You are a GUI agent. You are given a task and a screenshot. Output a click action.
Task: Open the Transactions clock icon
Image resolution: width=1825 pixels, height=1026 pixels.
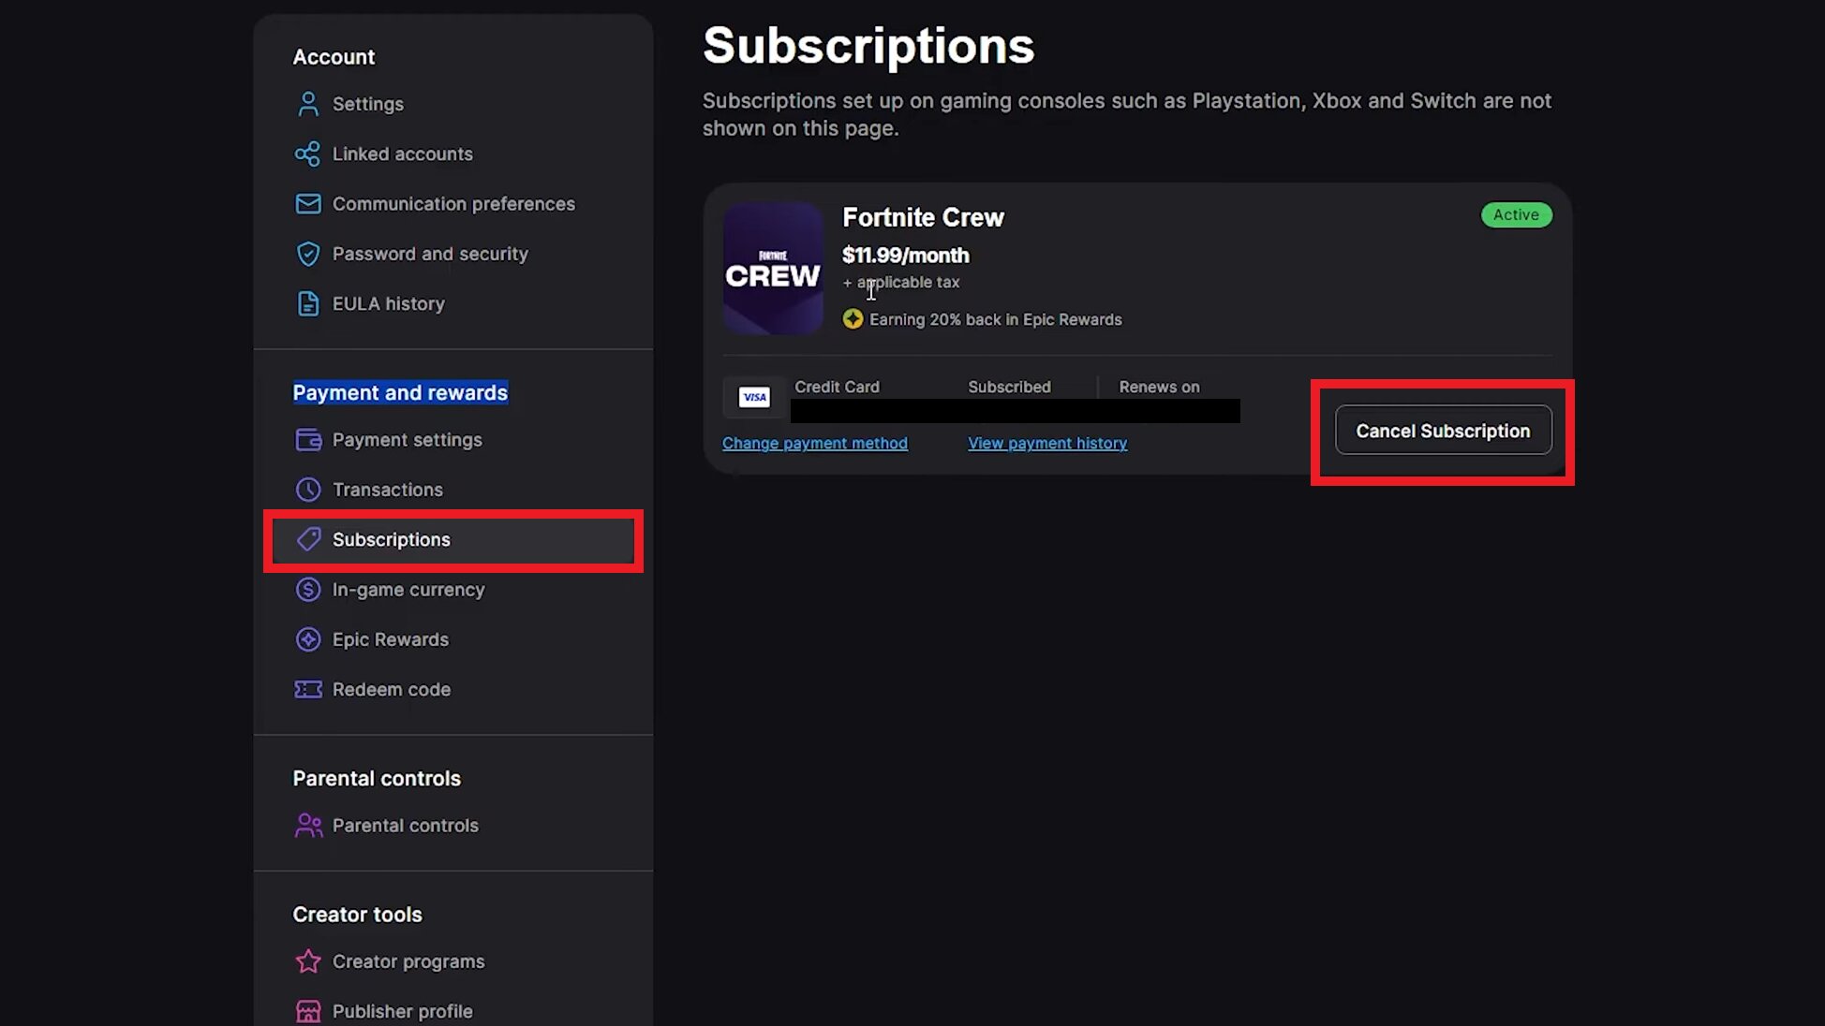click(x=307, y=489)
